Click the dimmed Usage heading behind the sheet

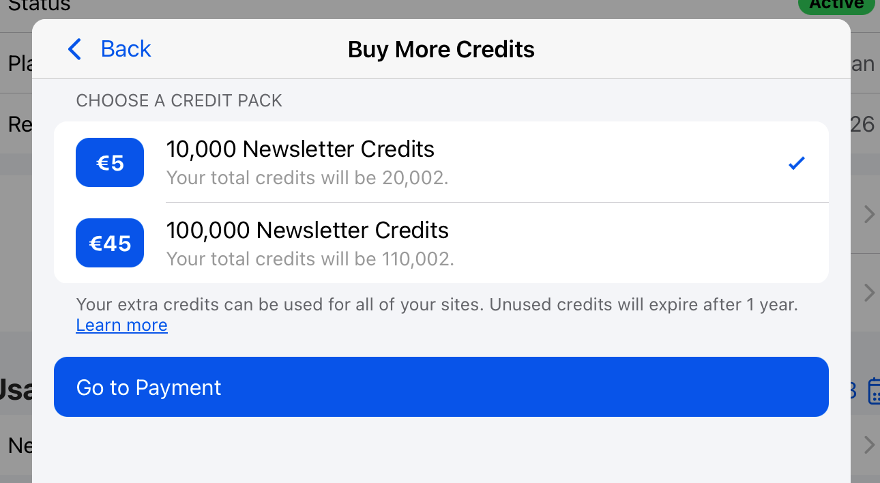(x=15, y=389)
